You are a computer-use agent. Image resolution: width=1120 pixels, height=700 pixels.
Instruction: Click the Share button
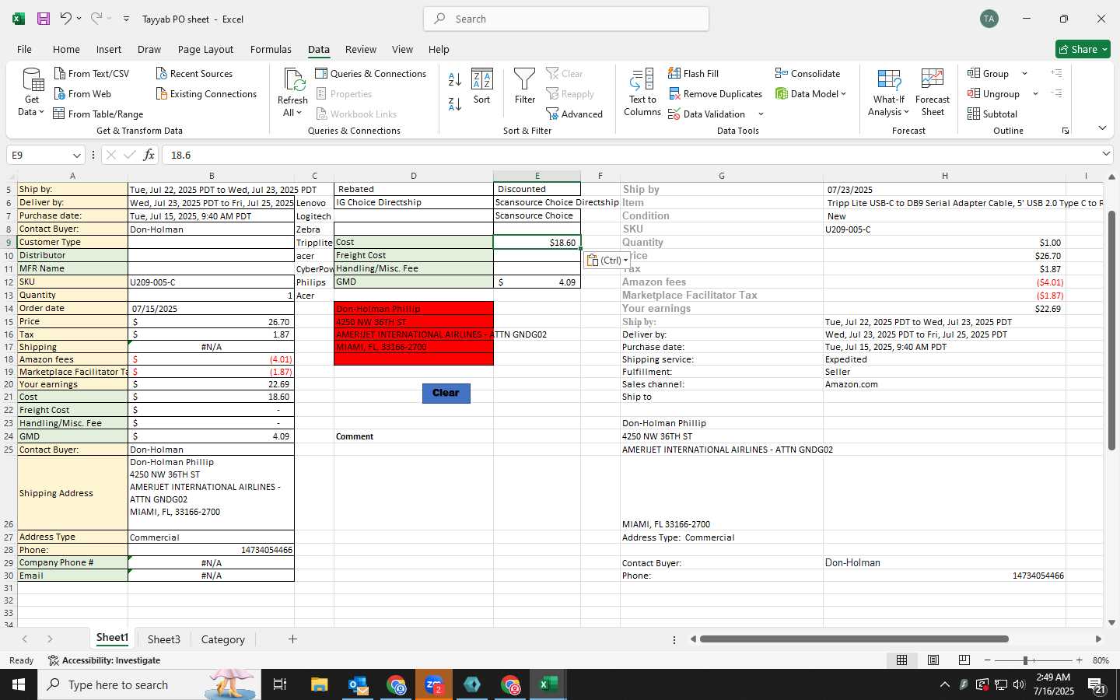(1083, 49)
